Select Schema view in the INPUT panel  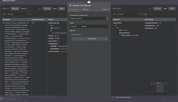pos(47,8)
